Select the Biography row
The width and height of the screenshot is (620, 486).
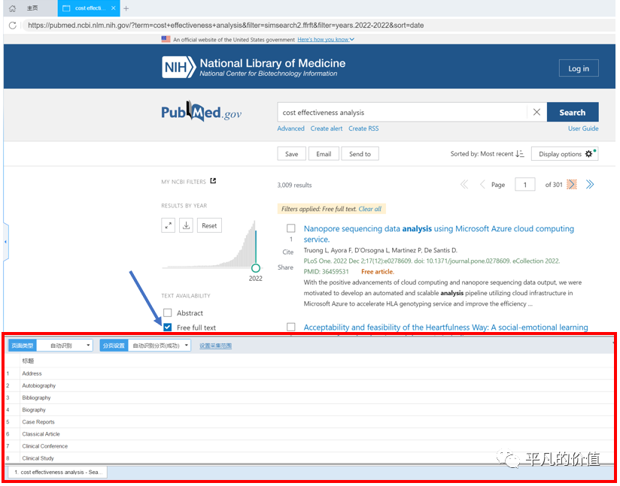(x=310, y=410)
